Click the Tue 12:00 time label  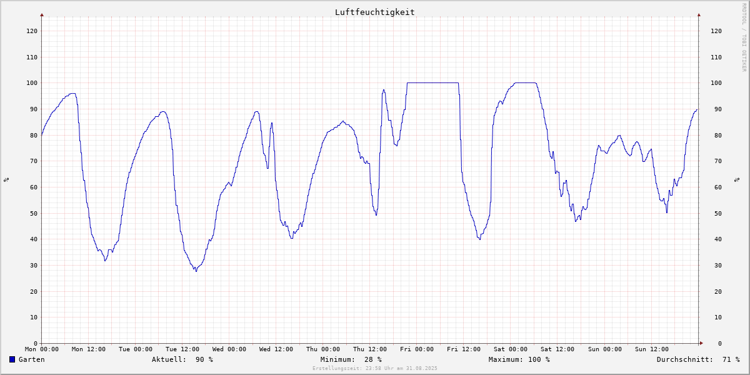pyautogui.click(x=182, y=349)
